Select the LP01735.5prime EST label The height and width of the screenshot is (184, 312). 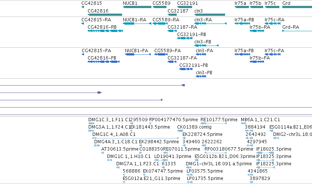205,178
